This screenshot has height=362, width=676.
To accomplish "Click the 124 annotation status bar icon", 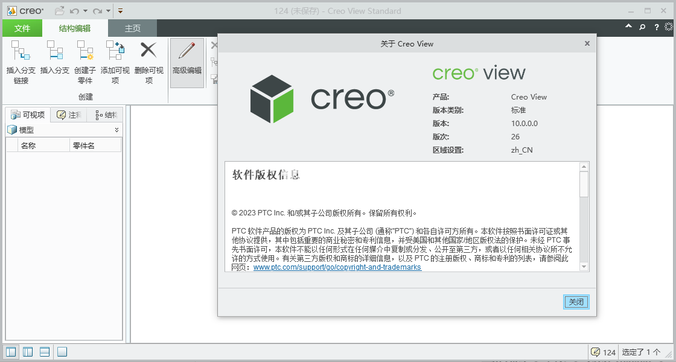I will [595, 352].
